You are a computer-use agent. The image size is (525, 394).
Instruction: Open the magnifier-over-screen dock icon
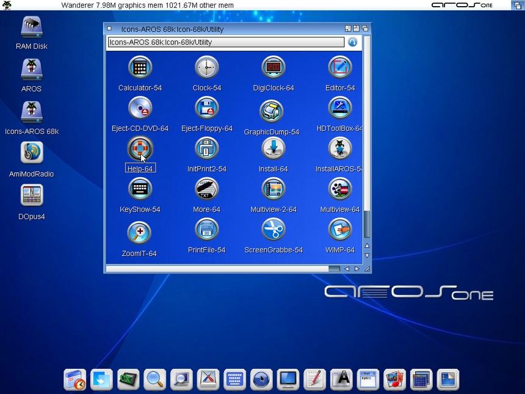(x=181, y=380)
